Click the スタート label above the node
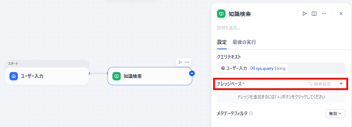The height and width of the screenshot is (127, 352). click(x=13, y=63)
